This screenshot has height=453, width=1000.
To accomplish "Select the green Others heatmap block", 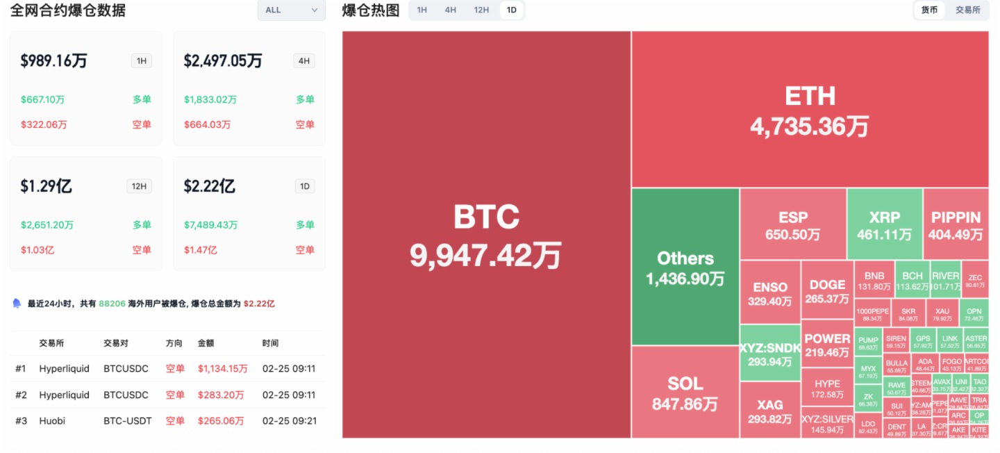I will point(685,267).
